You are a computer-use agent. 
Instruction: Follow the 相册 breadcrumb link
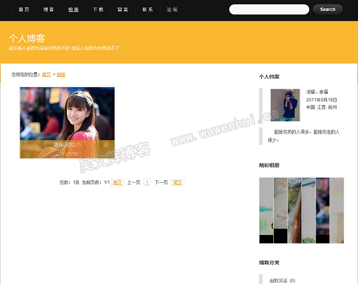tap(61, 75)
